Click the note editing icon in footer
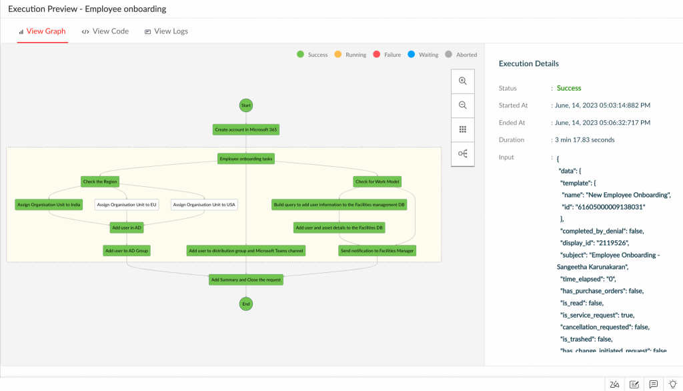 pos(634,384)
